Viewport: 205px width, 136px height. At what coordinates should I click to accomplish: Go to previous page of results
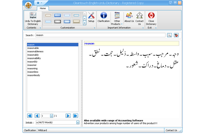[x=37, y=116]
